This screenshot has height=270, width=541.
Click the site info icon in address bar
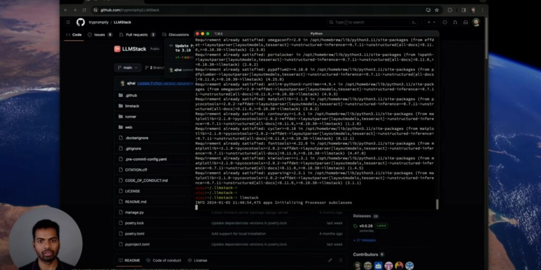point(96,10)
